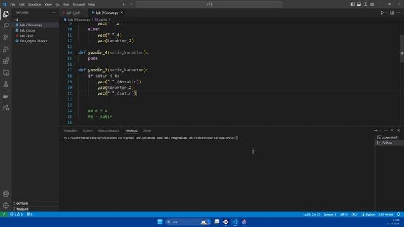Screen dimensions: 404x227
Task: Open terminal panel more actions menu
Action: (x=386, y=131)
